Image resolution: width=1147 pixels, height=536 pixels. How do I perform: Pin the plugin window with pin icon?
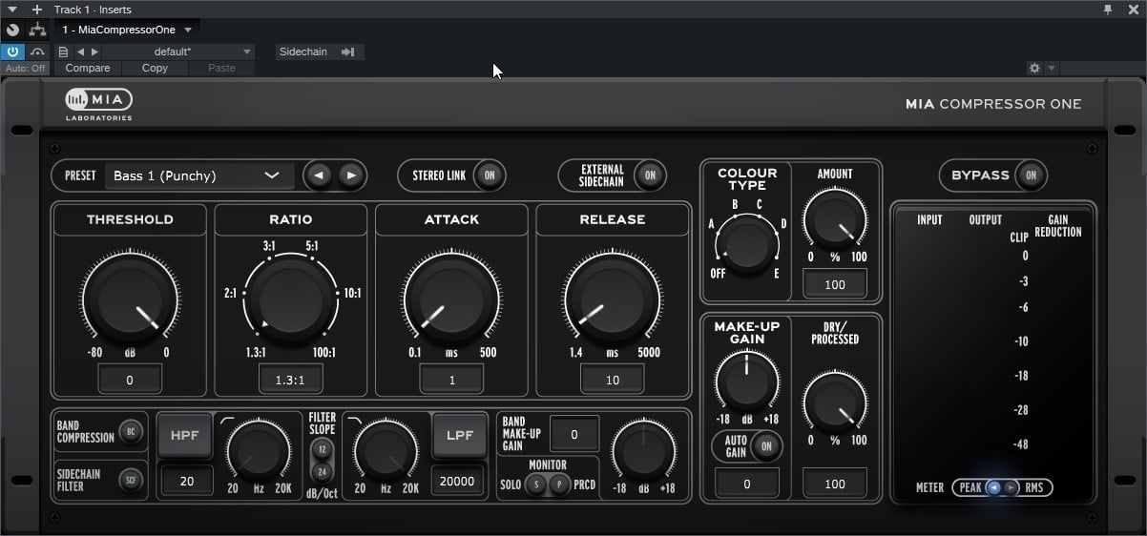1108,9
